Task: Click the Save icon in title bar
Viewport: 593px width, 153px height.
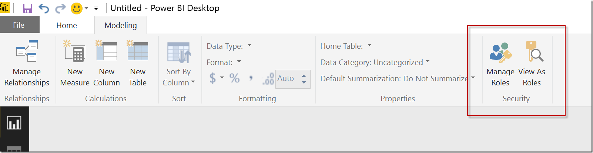Action: pyautogui.click(x=27, y=8)
